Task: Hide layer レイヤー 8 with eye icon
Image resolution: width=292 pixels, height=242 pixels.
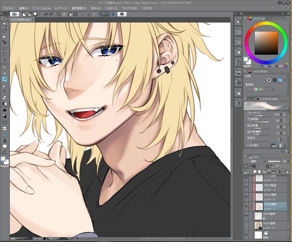Action: 246,188
